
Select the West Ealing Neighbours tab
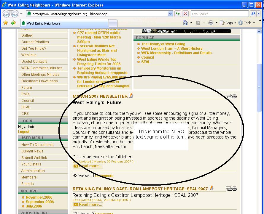(x=64, y=23)
